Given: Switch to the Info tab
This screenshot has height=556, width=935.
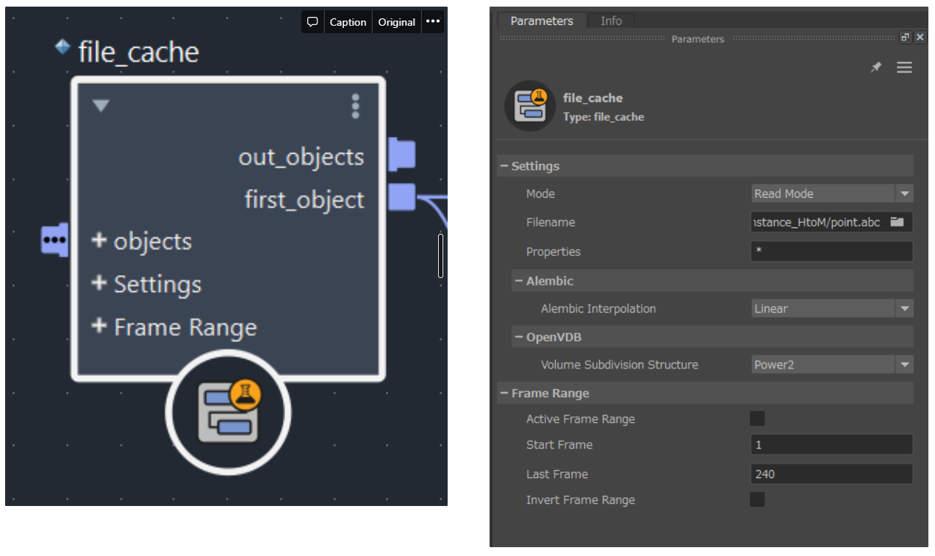Looking at the screenshot, I should click(611, 21).
